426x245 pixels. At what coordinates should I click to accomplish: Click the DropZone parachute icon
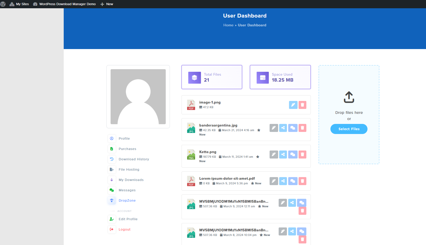112,200
